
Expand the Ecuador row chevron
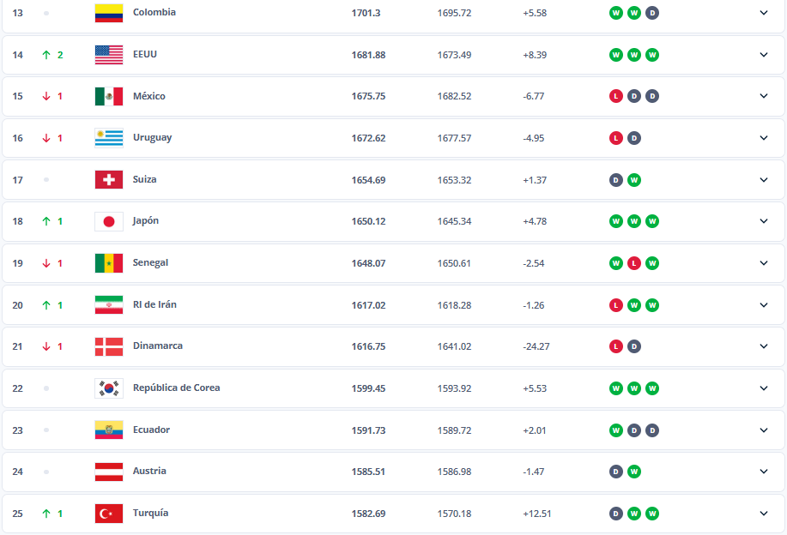coord(763,430)
